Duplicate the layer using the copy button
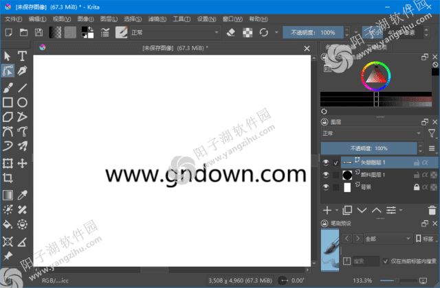This screenshot has height=288, width=440. [x=347, y=210]
